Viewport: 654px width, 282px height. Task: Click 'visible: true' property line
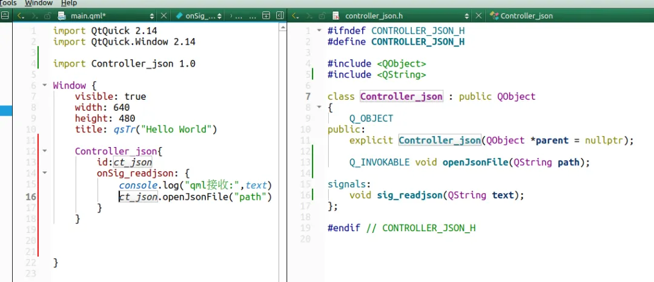[x=111, y=97]
